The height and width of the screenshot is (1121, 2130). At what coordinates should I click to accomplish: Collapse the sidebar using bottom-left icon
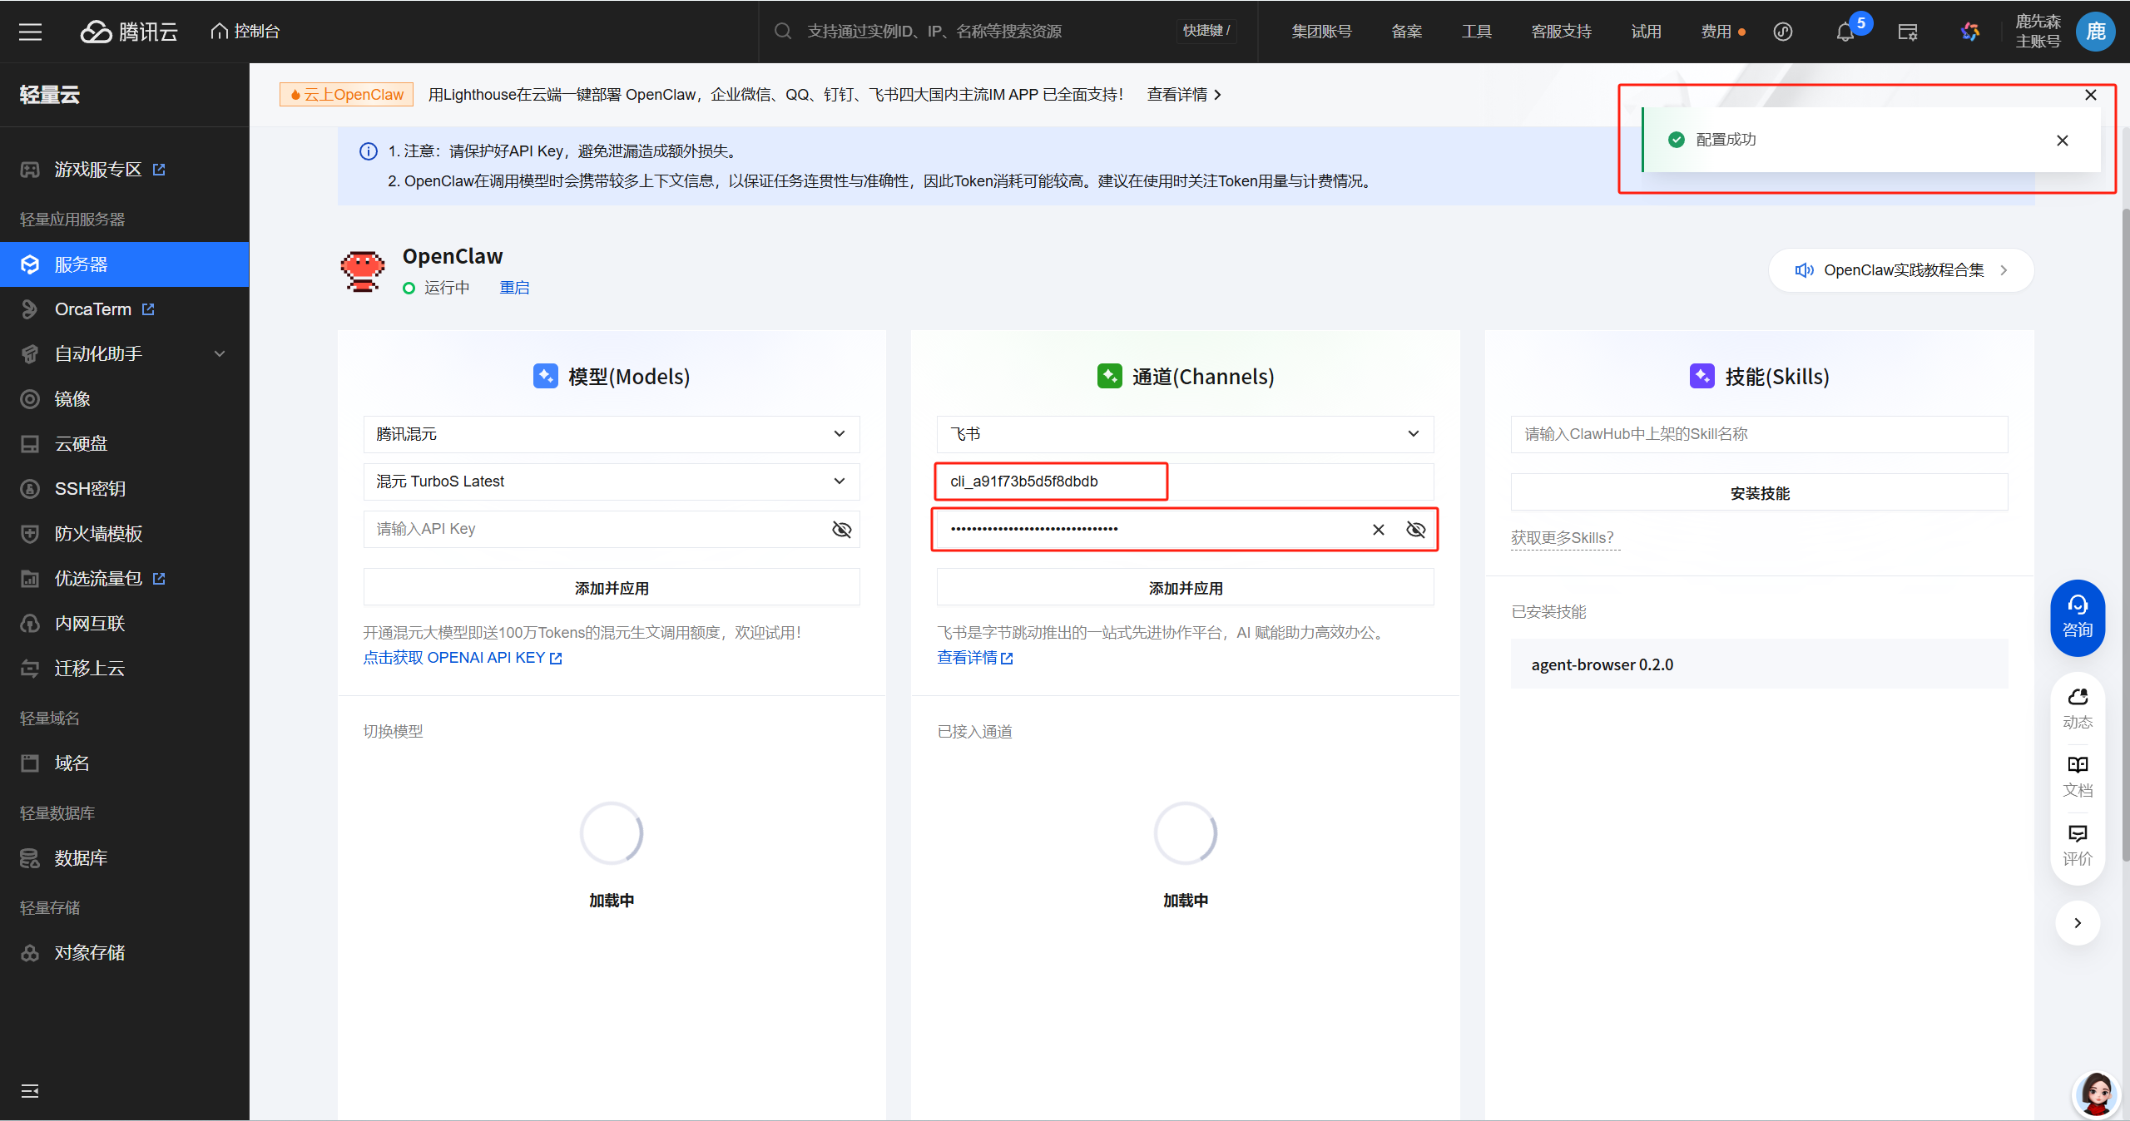(30, 1091)
